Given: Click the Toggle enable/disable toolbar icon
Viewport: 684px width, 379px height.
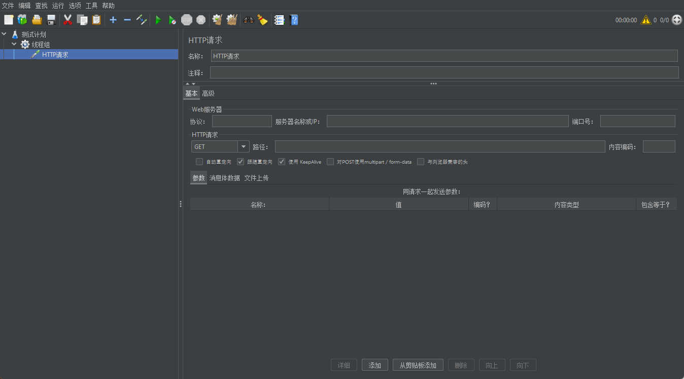Looking at the screenshot, I should coord(142,20).
